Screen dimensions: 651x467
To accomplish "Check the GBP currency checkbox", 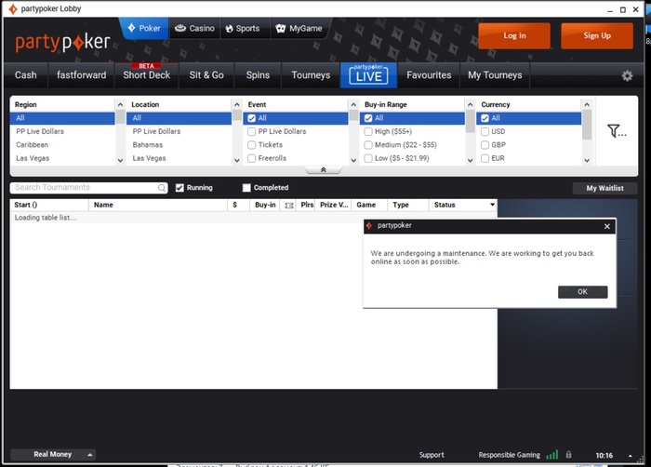I will click(x=485, y=145).
